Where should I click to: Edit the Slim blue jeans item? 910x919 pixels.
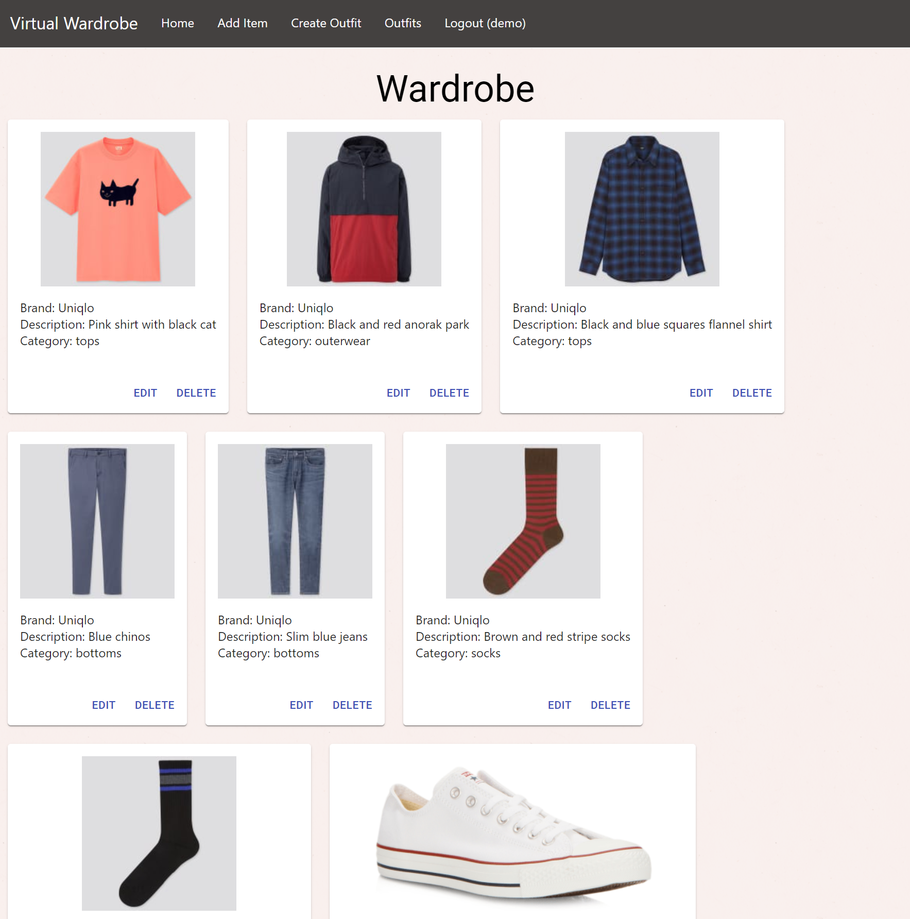tap(301, 705)
